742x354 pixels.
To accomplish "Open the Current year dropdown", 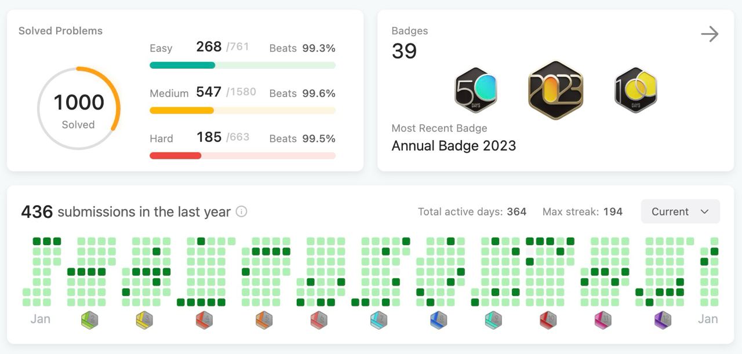I will 681,211.
